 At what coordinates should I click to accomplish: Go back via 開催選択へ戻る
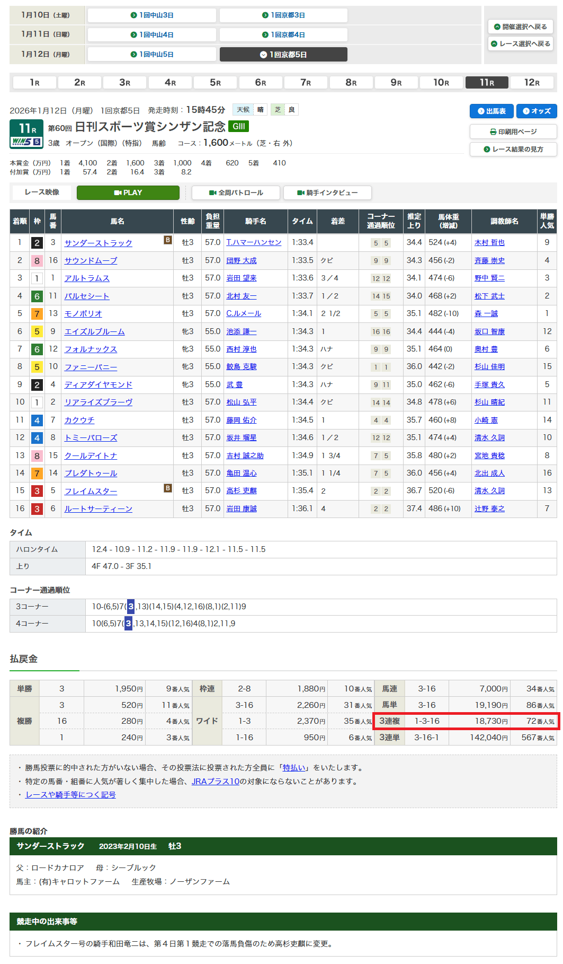click(x=520, y=27)
